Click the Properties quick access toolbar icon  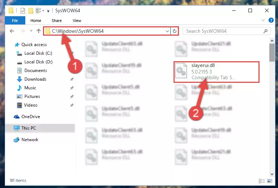tap(23, 11)
